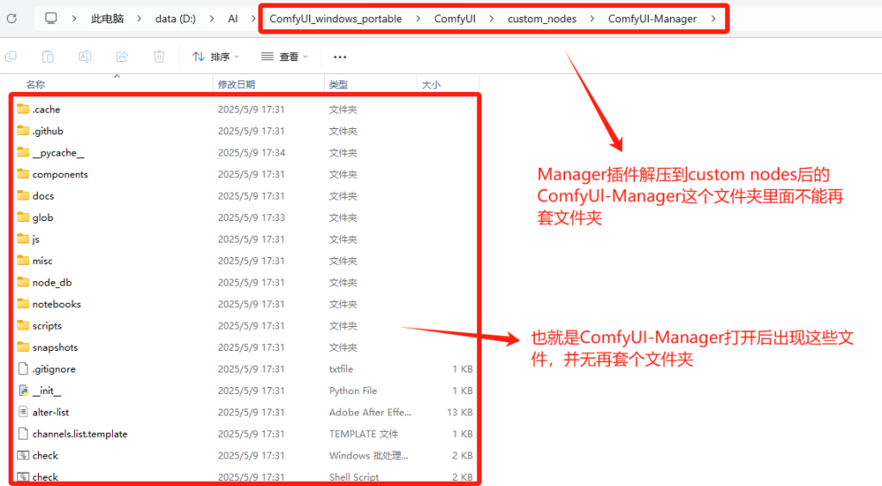Go to ComfyUI_windows_portable in breadcrumb
This screenshot has height=486, width=882.
point(336,19)
